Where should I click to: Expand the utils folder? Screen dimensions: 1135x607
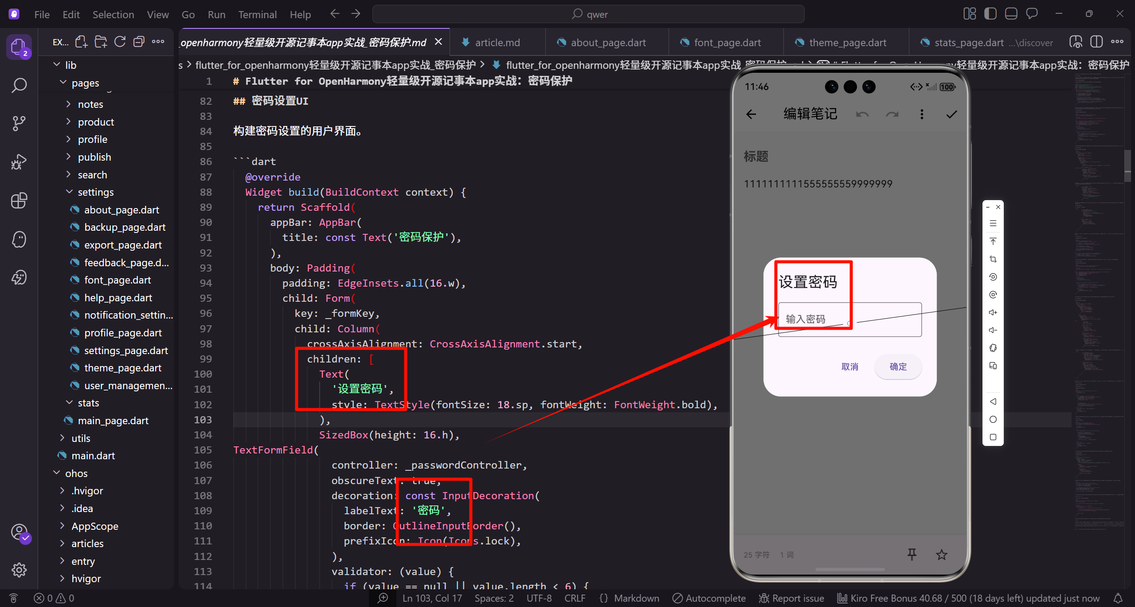click(81, 438)
